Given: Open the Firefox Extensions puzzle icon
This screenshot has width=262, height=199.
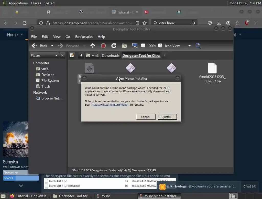Looking at the screenshot, I should coord(237,23).
